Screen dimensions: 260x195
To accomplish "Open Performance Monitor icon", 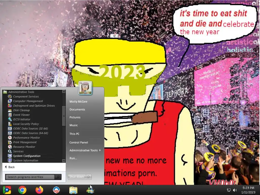I will 10,138.
